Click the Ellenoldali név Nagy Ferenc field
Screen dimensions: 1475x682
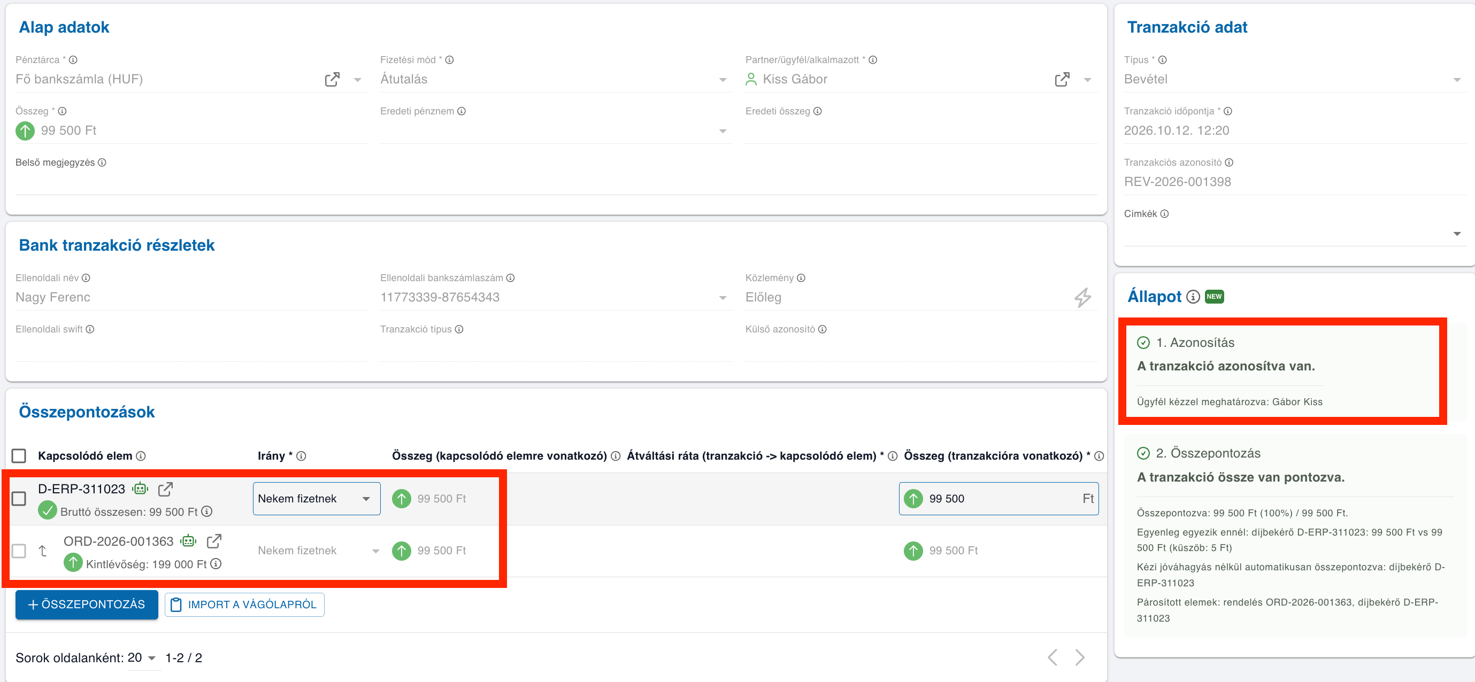[x=191, y=298]
